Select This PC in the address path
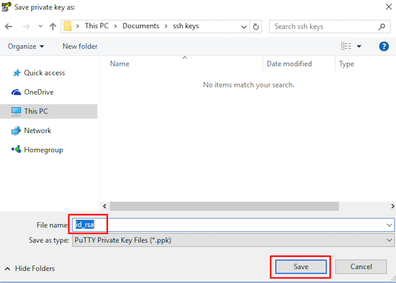 coord(96,26)
